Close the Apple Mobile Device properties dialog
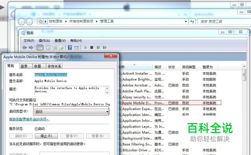This screenshot has height=155, width=251. [111, 56]
